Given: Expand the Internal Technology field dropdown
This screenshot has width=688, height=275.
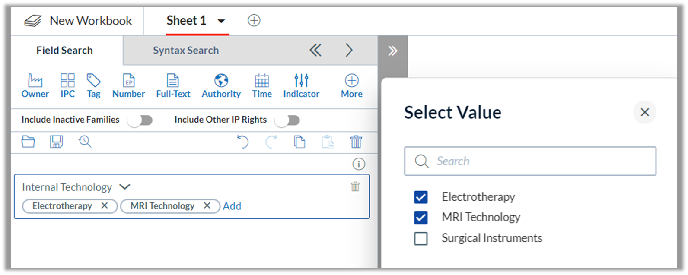Looking at the screenshot, I should click(x=125, y=187).
